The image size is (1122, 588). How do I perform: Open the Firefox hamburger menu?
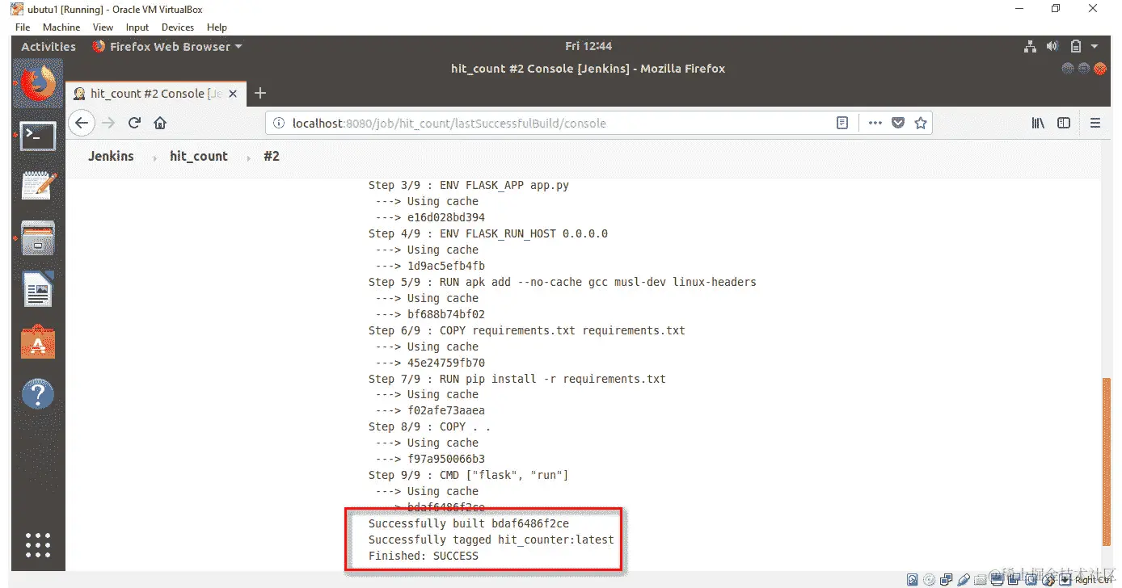click(x=1095, y=124)
